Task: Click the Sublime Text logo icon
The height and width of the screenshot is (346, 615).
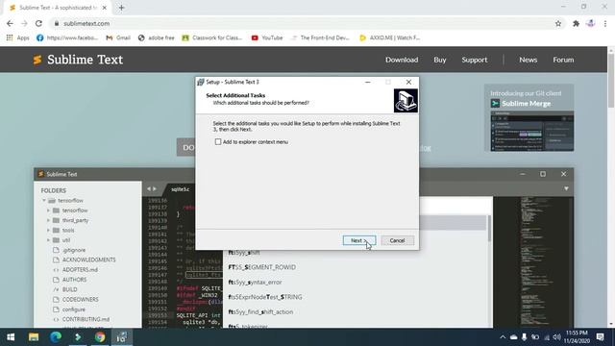Action: 37,60
